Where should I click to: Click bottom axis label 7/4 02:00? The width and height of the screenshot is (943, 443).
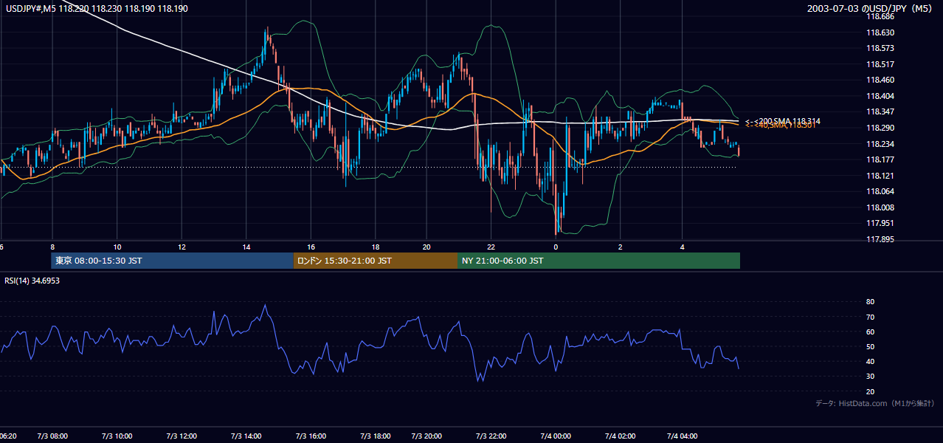click(x=620, y=436)
